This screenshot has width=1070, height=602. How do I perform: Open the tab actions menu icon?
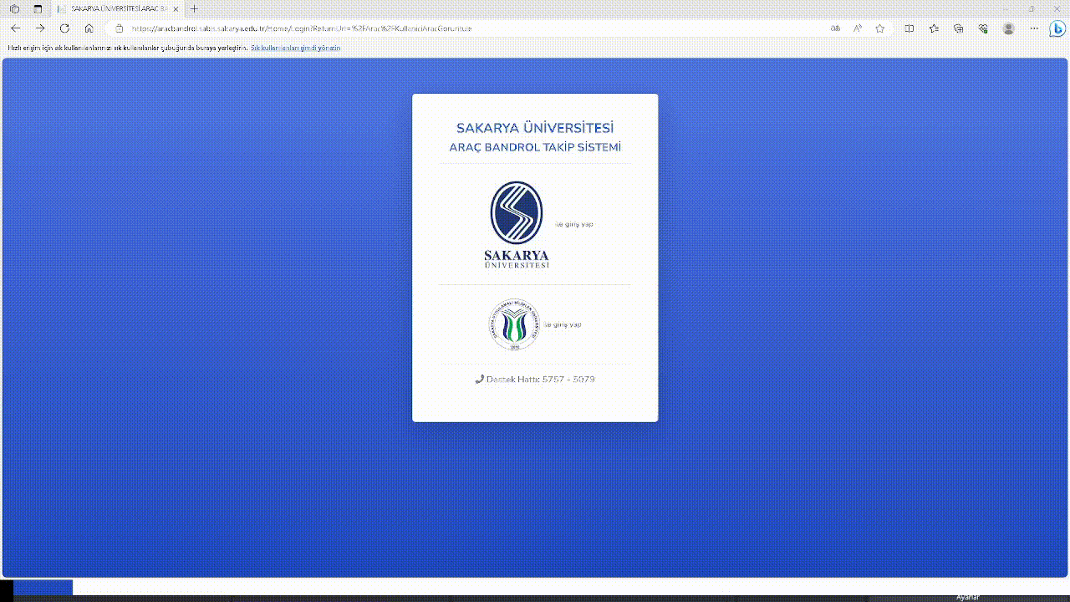[x=38, y=8]
